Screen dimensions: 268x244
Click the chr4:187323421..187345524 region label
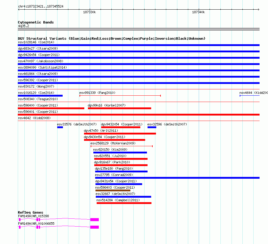pyautogui.click(x=41, y=6)
